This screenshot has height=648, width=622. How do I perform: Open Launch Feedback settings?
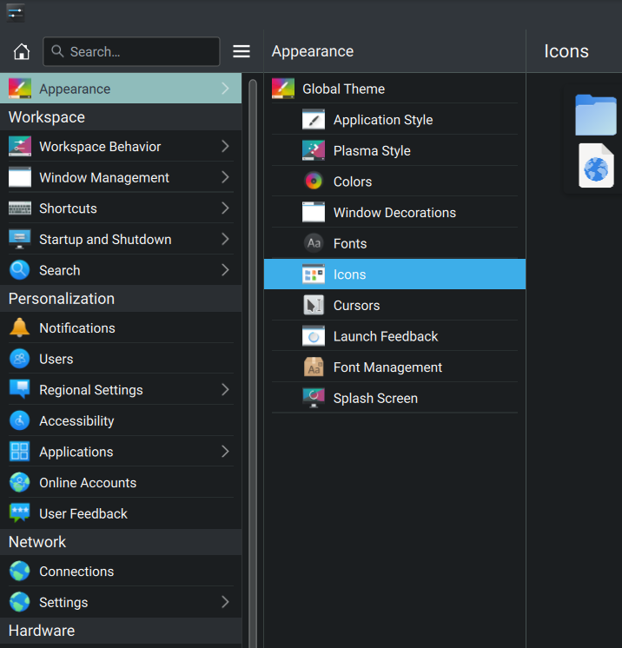tap(394, 336)
